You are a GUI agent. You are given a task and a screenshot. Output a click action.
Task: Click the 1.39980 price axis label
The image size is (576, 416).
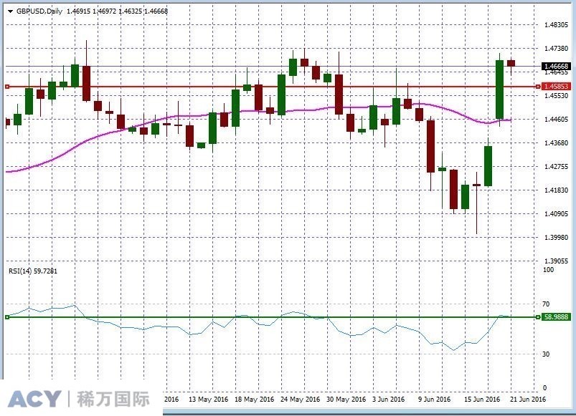[556, 238]
